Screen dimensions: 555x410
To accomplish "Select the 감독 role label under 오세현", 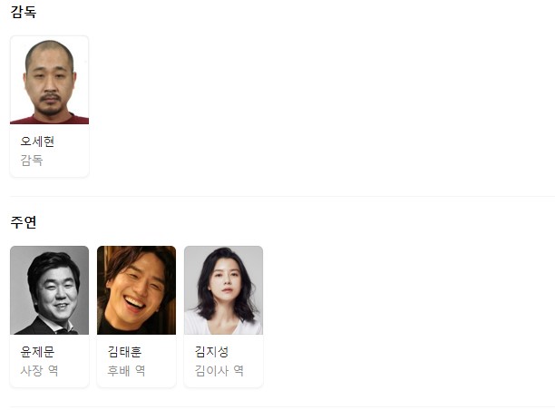I will tap(32, 161).
